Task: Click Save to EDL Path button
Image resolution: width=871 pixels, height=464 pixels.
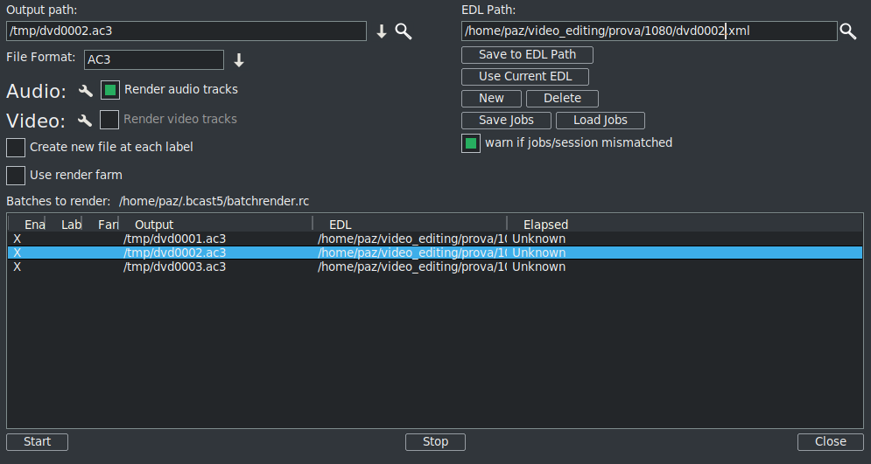Action: pyautogui.click(x=527, y=55)
